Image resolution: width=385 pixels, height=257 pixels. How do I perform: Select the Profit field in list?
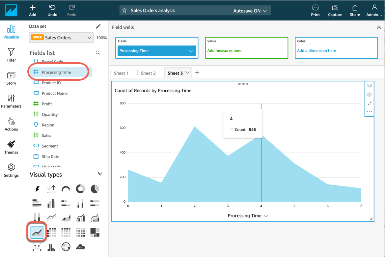(47, 104)
